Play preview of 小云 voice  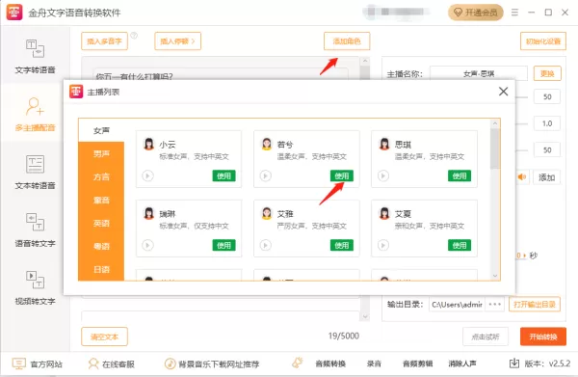point(147,175)
